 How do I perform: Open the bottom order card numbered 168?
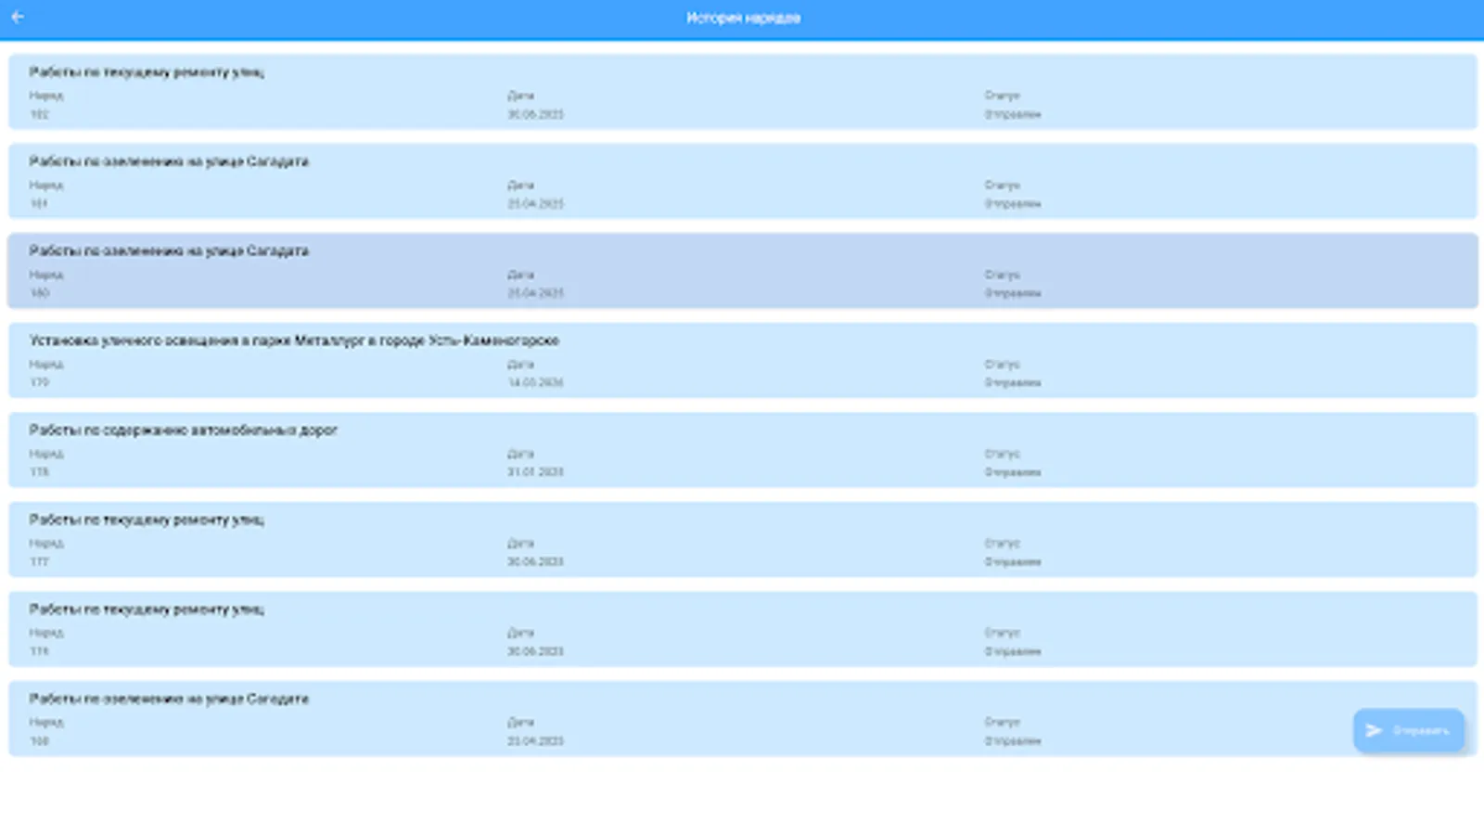(x=649, y=719)
